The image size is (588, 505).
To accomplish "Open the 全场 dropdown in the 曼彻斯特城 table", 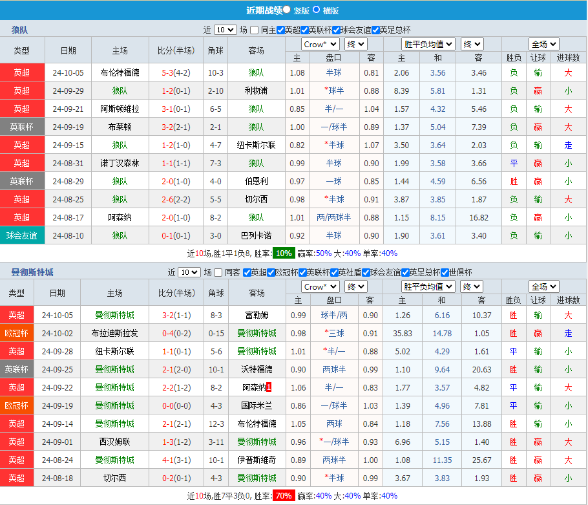I will point(543,286).
